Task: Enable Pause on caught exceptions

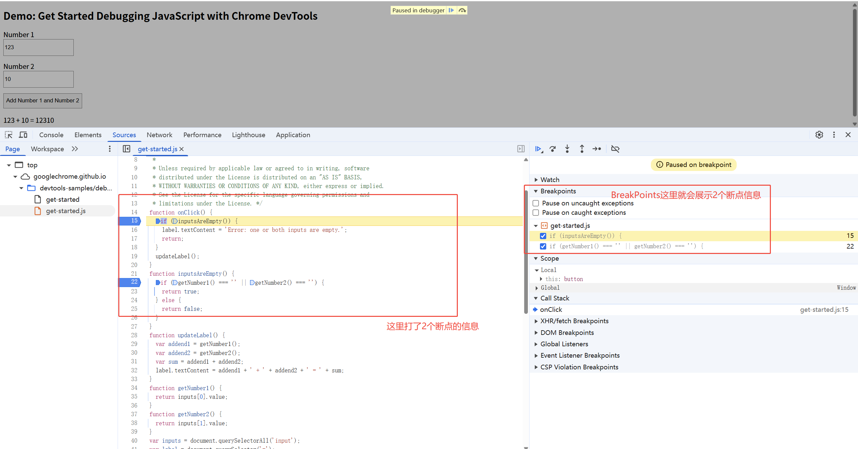Action: pyautogui.click(x=536, y=213)
